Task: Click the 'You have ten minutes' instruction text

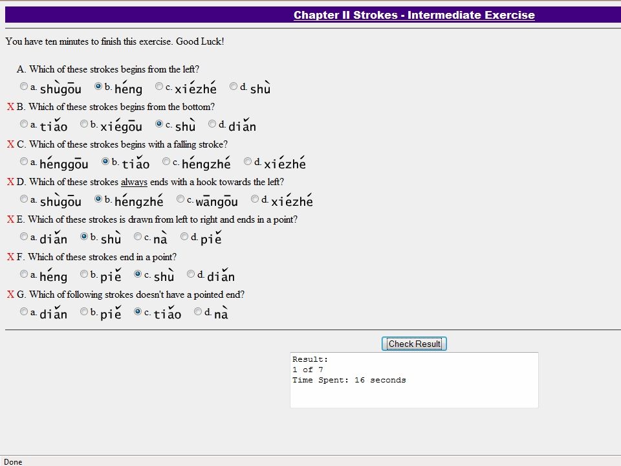Action: (115, 41)
